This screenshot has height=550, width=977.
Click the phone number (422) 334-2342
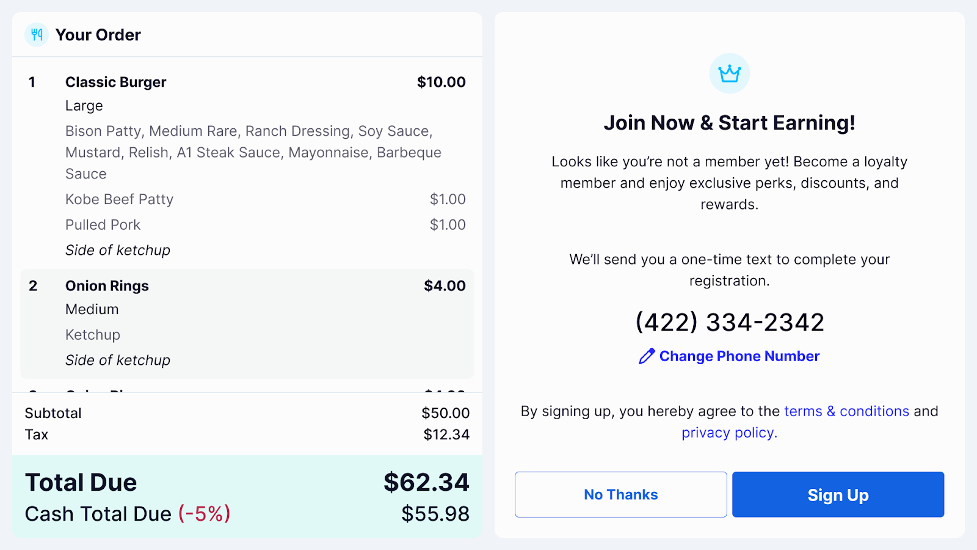pos(730,323)
